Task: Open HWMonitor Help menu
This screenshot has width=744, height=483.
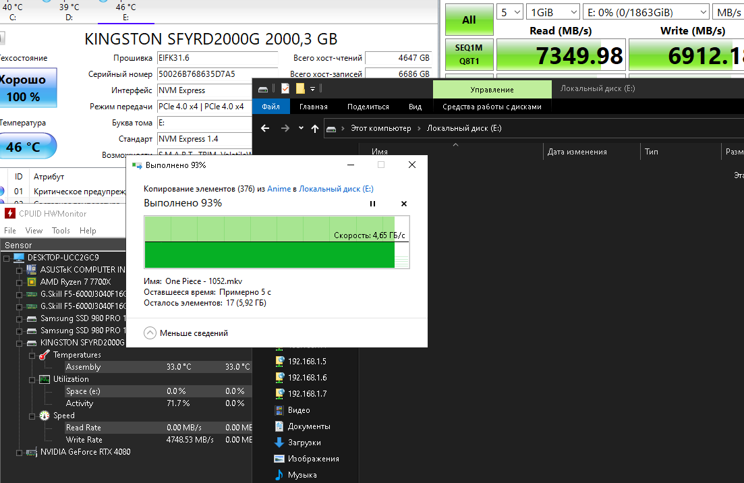Action: [88, 231]
